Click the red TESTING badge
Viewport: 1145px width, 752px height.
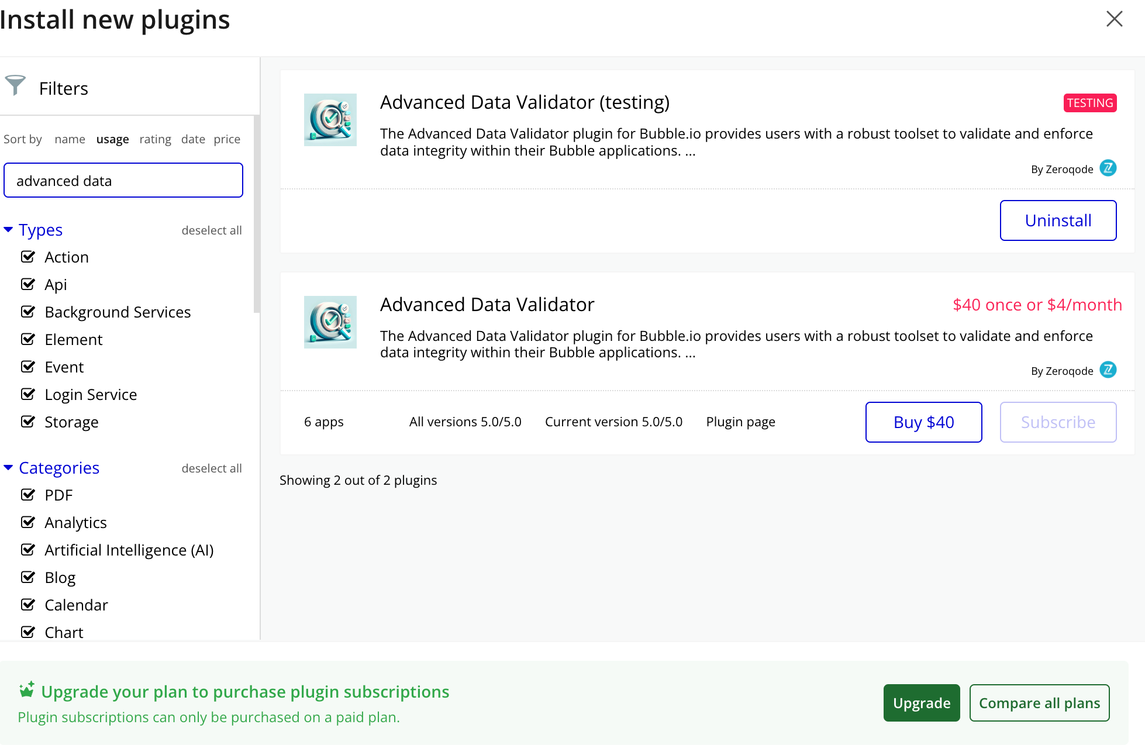[x=1090, y=103]
